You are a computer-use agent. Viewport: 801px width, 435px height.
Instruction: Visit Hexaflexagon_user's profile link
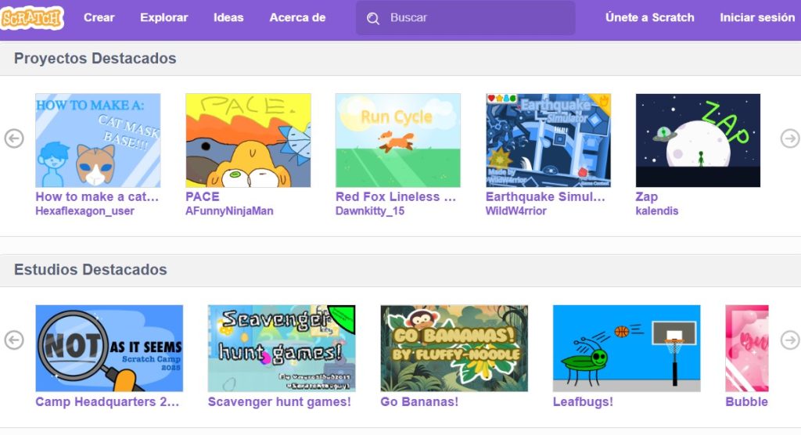84,210
